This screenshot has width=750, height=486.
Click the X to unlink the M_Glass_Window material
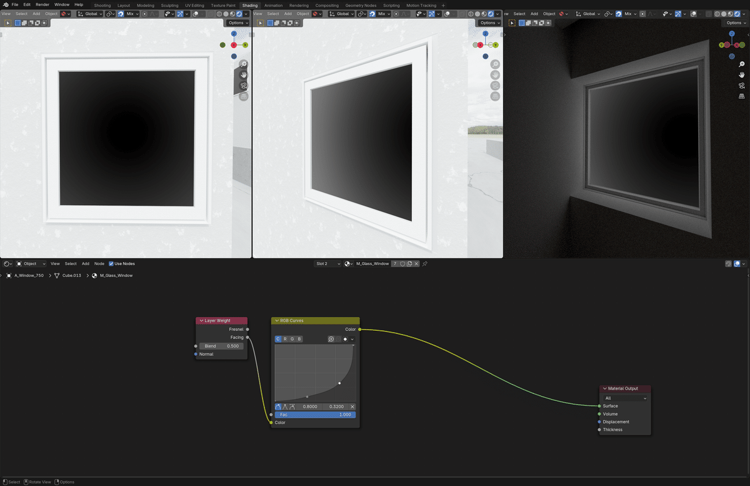click(x=416, y=263)
